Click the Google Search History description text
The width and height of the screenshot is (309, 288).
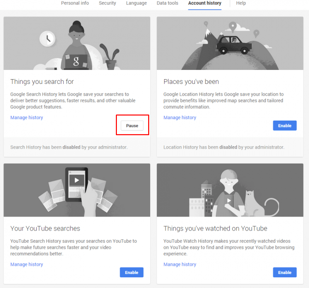[73, 101]
